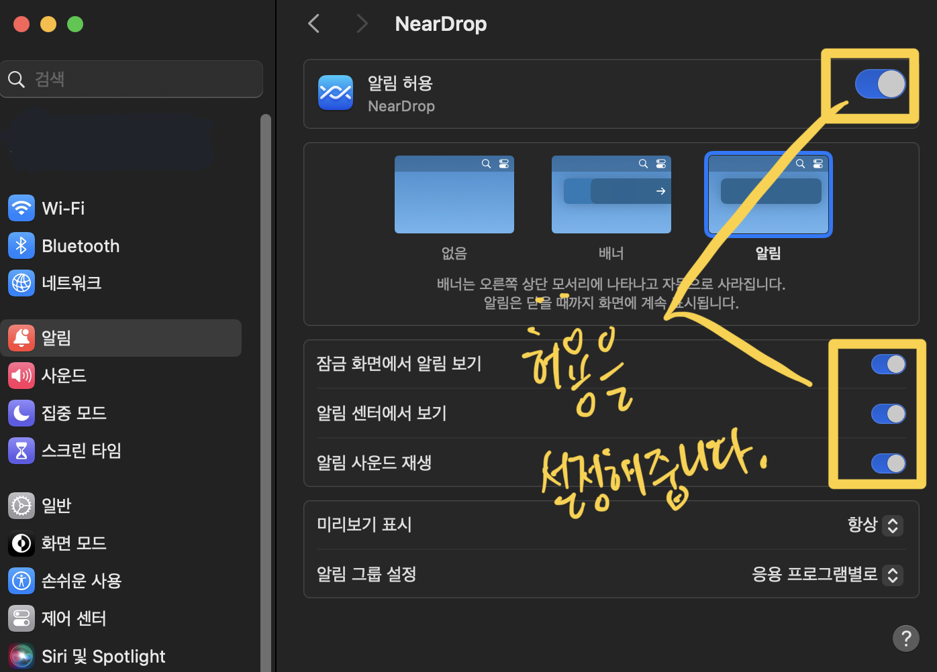This screenshot has width=937, height=672.
Task: Go back with the left chevron
Action: [313, 24]
